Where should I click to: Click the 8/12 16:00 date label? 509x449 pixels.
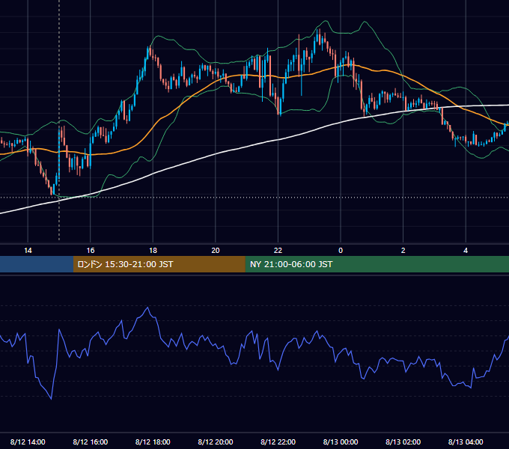coord(91,442)
